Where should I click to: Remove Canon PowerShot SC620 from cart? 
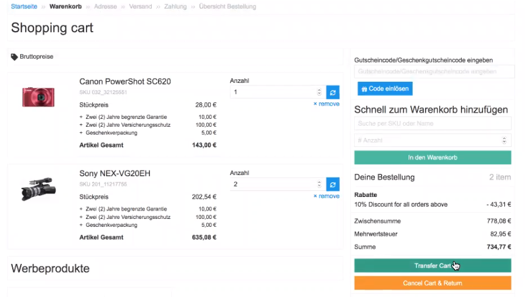(326, 104)
